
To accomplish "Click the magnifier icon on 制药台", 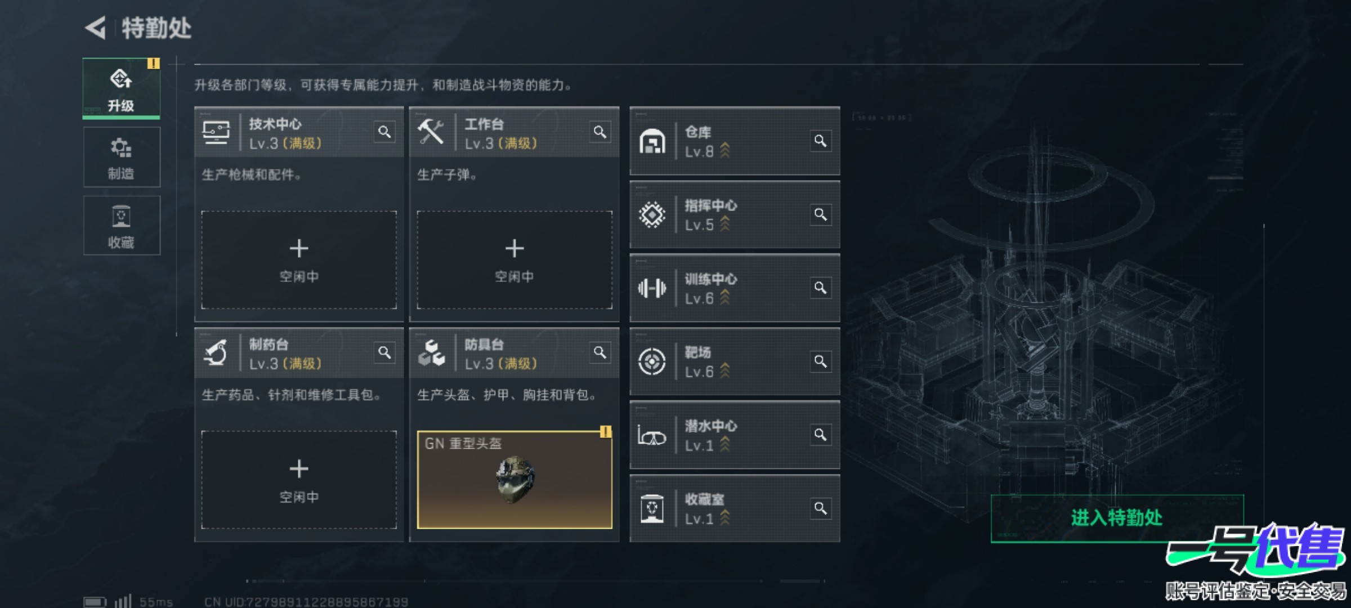I will pos(384,353).
